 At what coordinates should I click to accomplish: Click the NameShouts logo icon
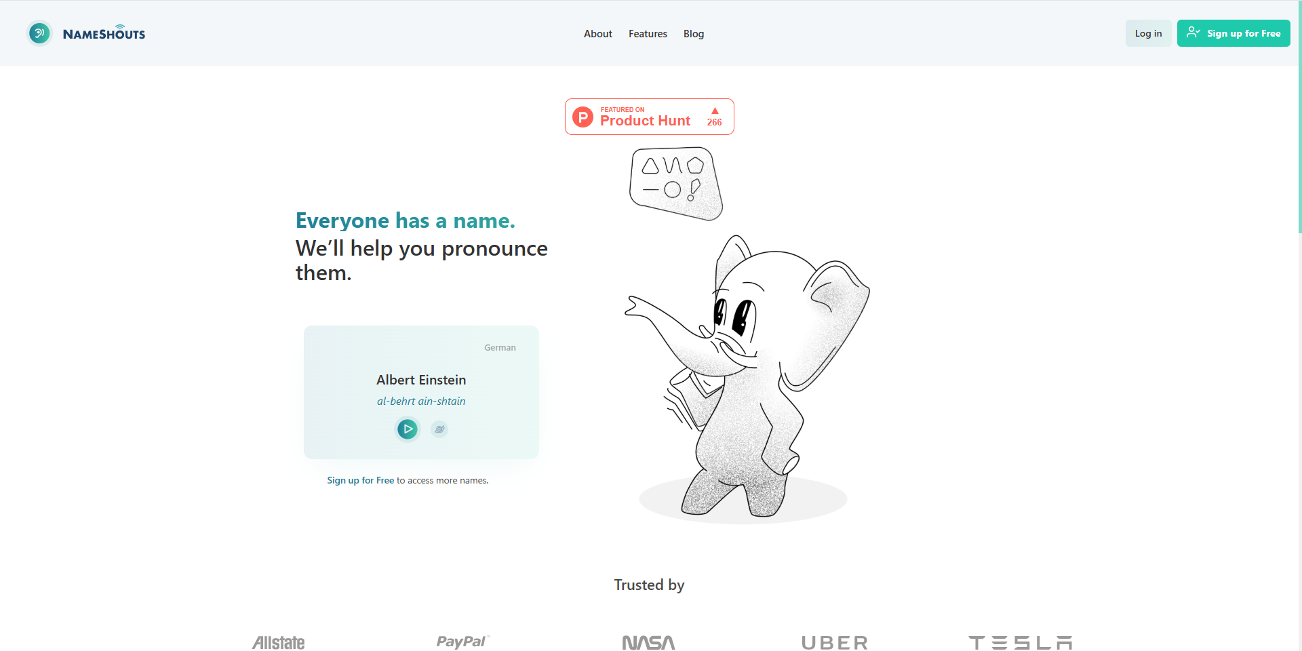click(x=39, y=33)
